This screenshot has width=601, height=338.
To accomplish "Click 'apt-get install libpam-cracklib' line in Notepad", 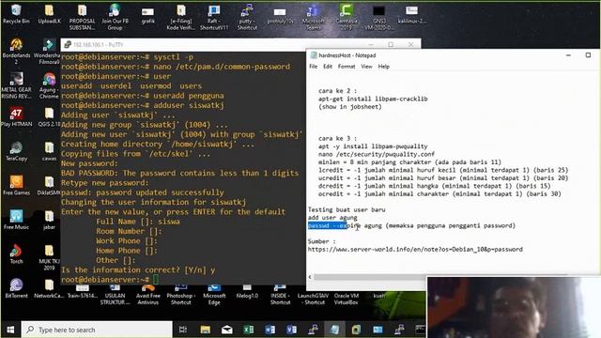I will tap(373, 99).
